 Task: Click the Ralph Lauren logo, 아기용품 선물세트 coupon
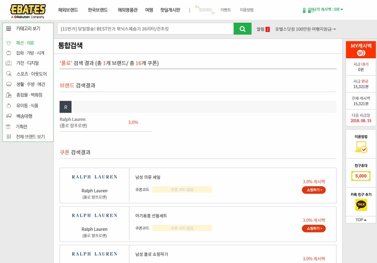point(94,216)
